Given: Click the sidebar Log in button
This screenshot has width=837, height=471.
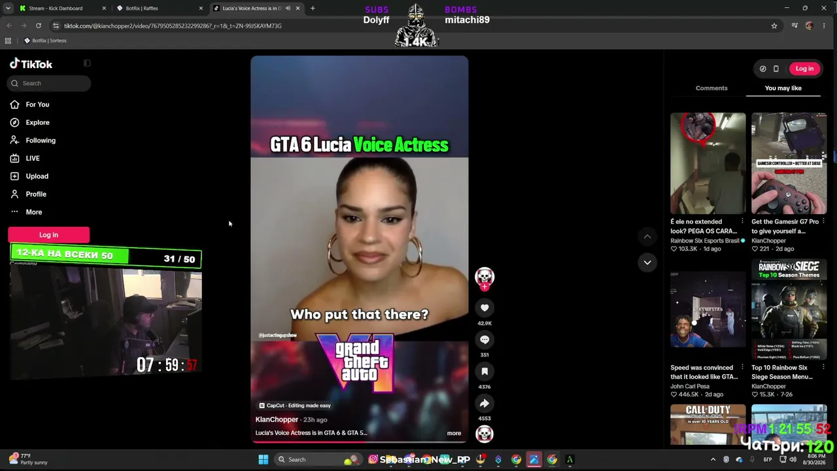Looking at the screenshot, I should click(x=48, y=235).
